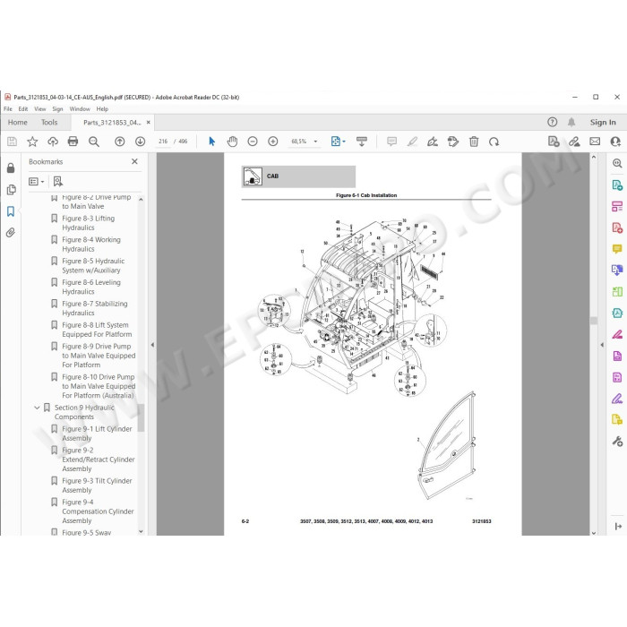Open the Help question mark icon

pos(553,123)
